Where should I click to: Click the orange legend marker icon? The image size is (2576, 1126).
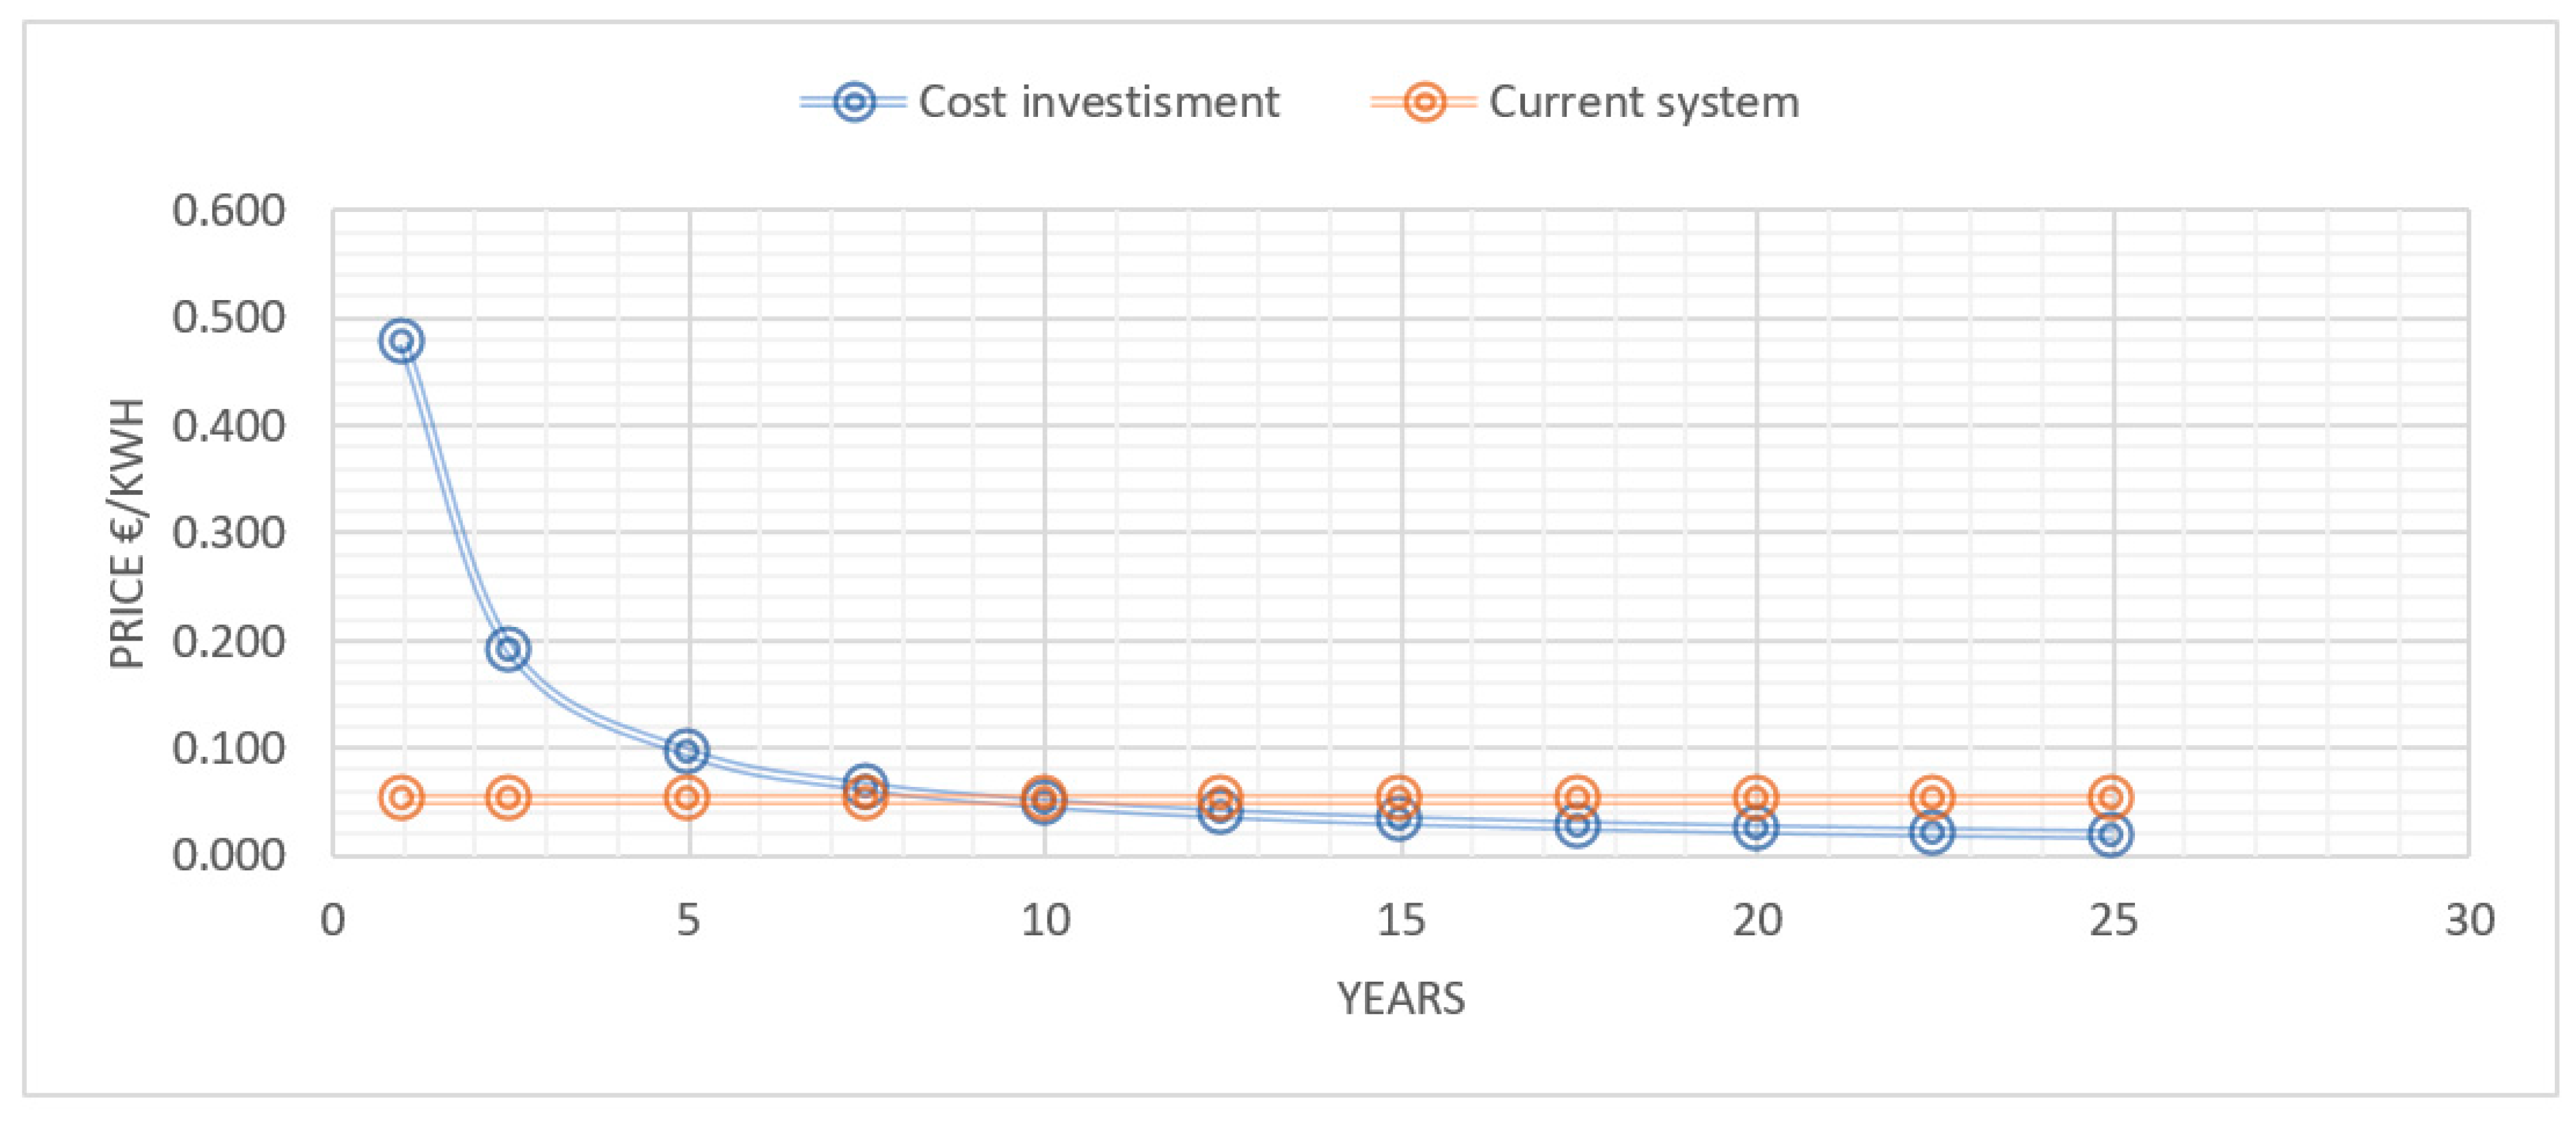1424,102
